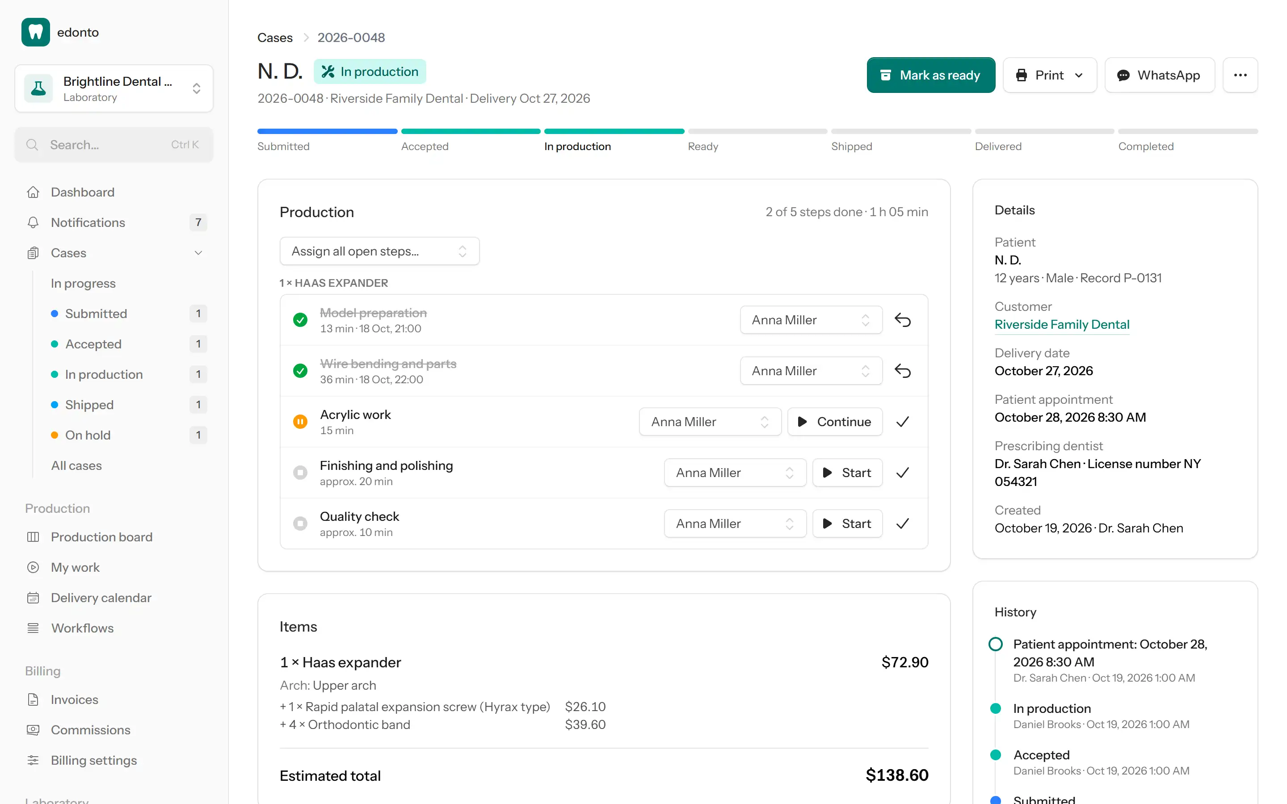Open the Brightline Dental laboratory switcher
This screenshot has height=804, width=1287.
114,88
